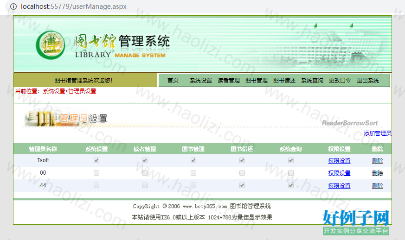
Task: Toggle 图书管理 checkbox for user 00
Action: (193, 173)
